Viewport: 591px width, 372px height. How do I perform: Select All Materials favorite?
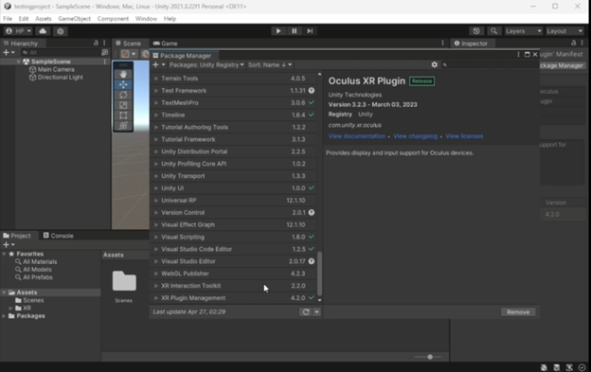coord(36,261)
